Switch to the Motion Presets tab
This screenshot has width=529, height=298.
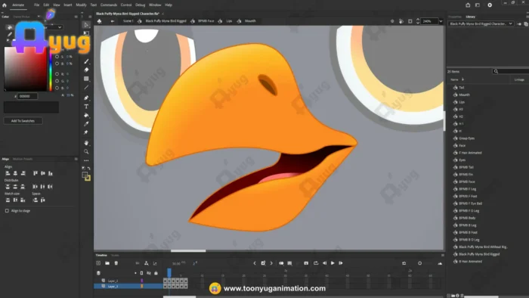pos(23,159)
